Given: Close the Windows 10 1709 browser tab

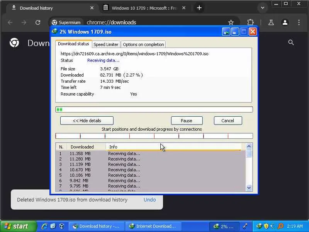Looking at the screenshot, I should (x=184, y=8).
